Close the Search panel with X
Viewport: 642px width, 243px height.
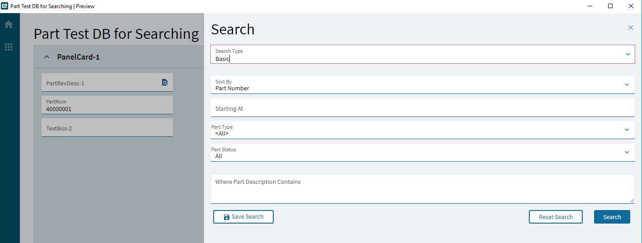pos(631,28)
